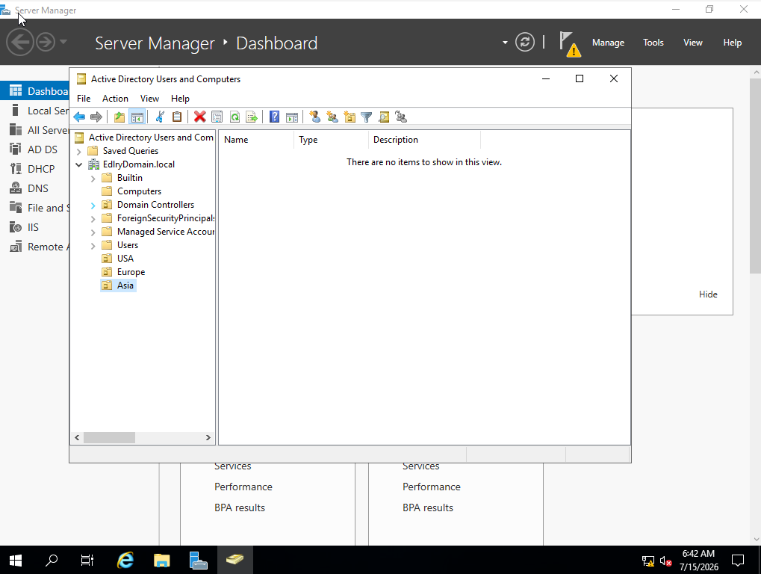Open IIS in Server Manager sidebar
The width and height of the screenshot is (761, 574).
(34, 227)
